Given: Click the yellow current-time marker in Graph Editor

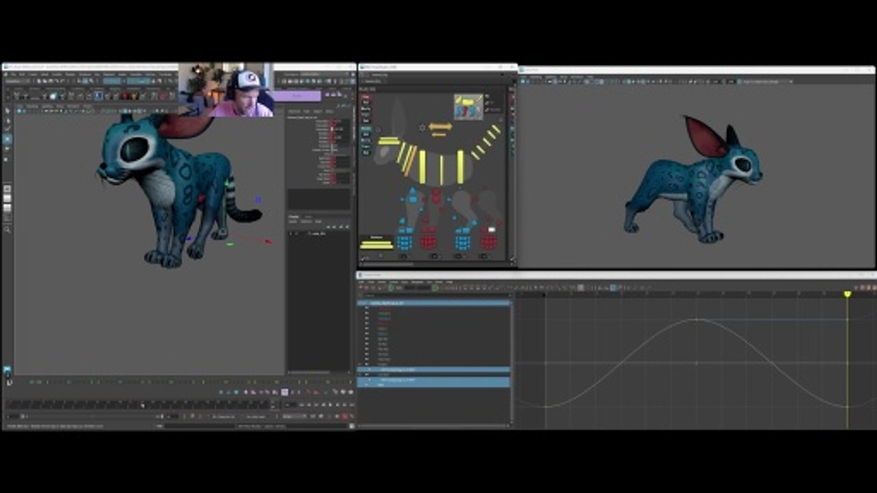Looking at the screenshot, I should [847, 294].
